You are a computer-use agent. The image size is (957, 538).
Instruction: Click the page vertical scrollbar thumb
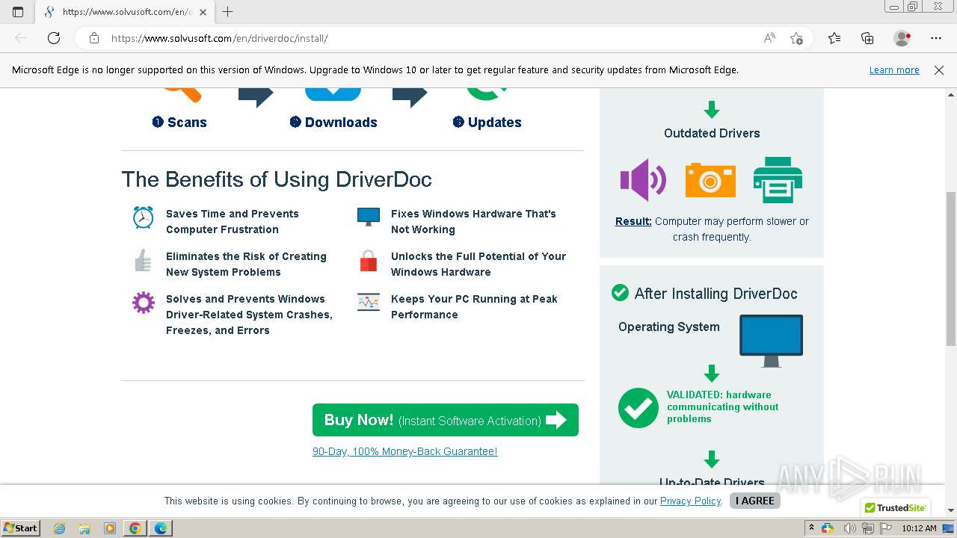(x=951, y=269)
